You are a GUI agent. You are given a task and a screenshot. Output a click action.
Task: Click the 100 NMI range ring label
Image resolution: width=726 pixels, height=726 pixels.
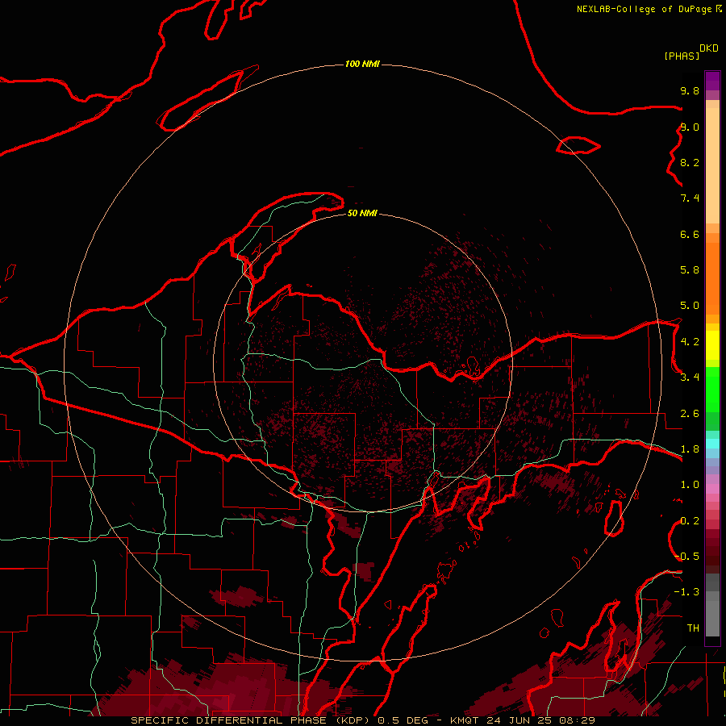[x=362, y=64]
